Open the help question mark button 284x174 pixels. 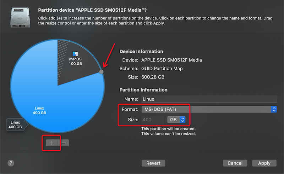click(x=11, y=163)
